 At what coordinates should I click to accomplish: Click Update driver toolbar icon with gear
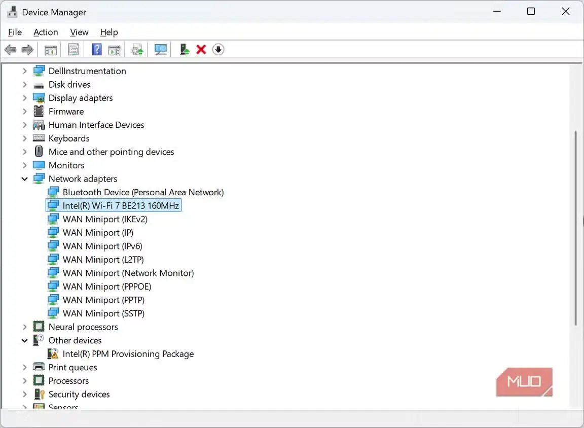(137, 50)
